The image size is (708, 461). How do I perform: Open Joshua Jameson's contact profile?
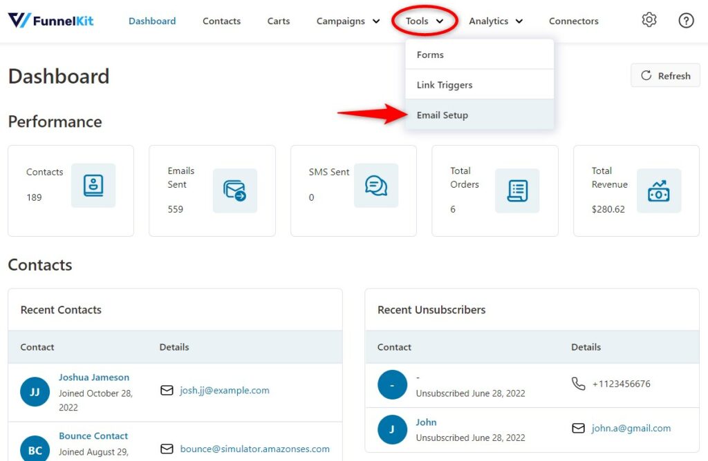(94, 377)
